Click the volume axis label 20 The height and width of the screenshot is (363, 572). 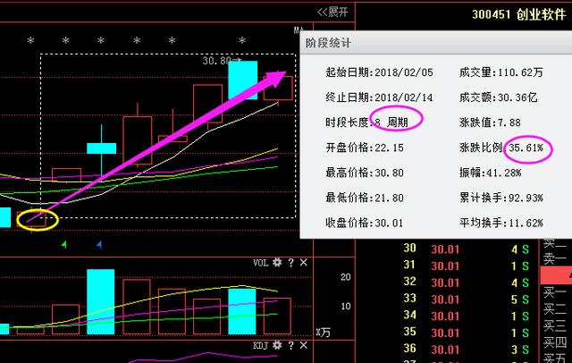(346, 277)
